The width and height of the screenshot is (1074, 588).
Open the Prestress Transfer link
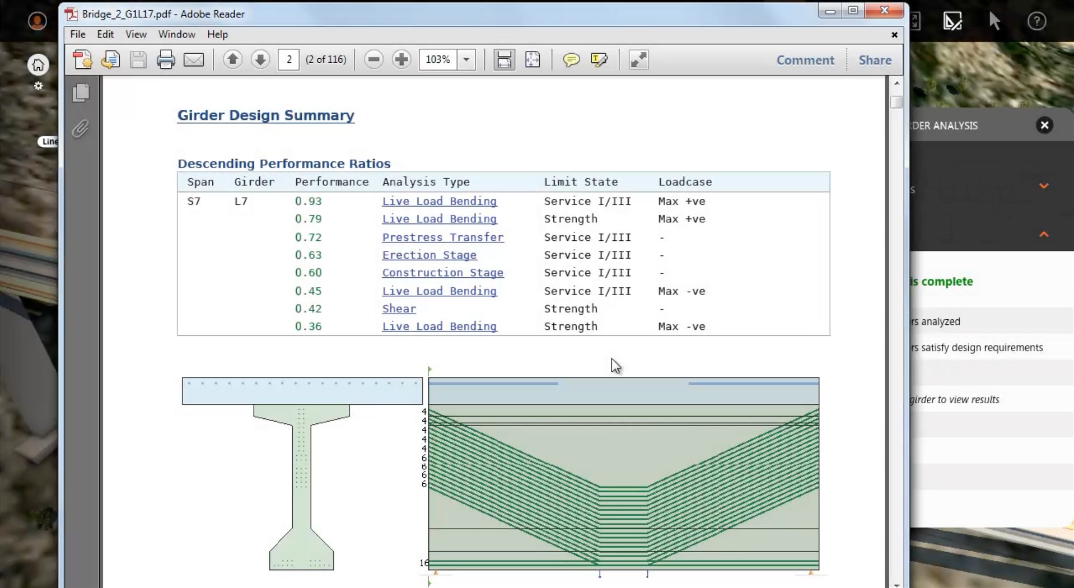[x=442, y=237]
